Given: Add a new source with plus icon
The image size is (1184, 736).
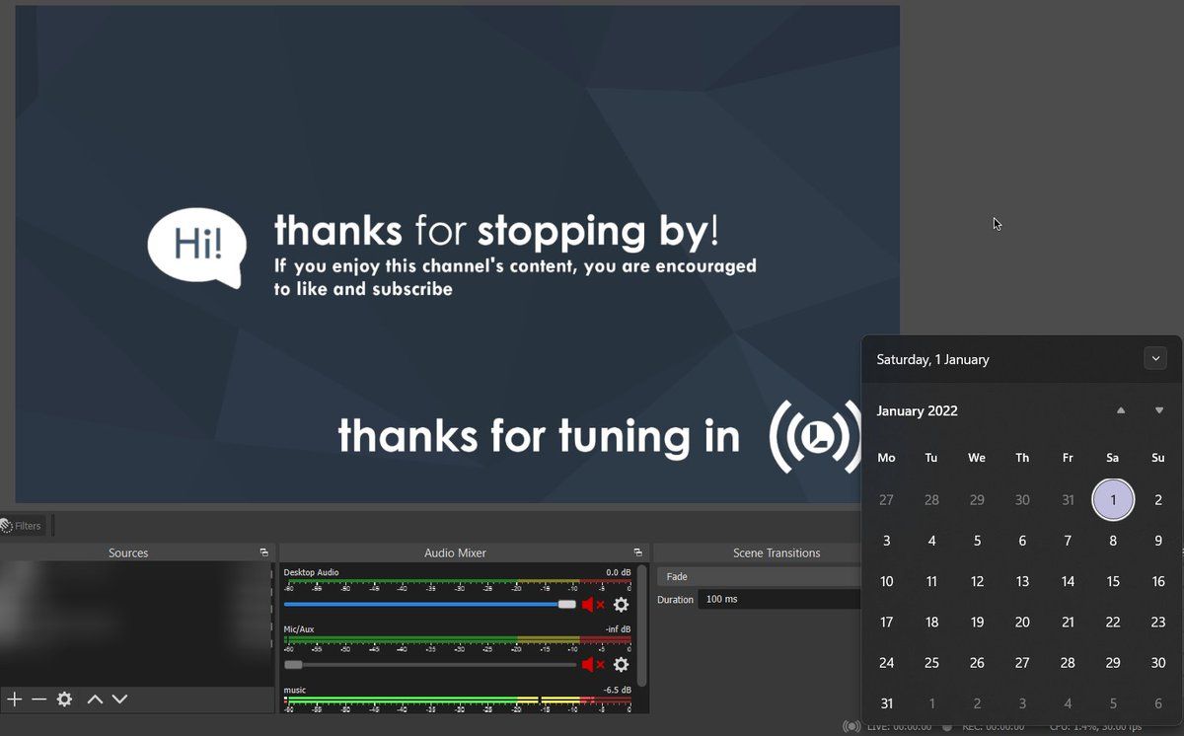Looking at the screenshot, I should pyautogui.click(x=14, y=699).
